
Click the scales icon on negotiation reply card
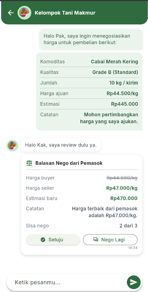(x=29, y=163)
